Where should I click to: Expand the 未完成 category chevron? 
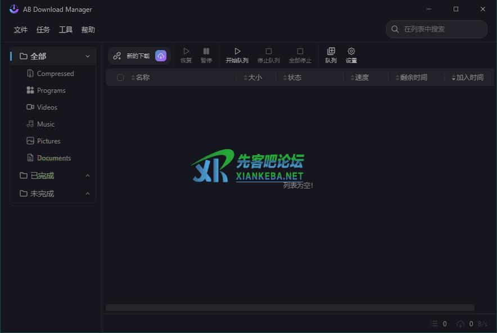(88, 193)
